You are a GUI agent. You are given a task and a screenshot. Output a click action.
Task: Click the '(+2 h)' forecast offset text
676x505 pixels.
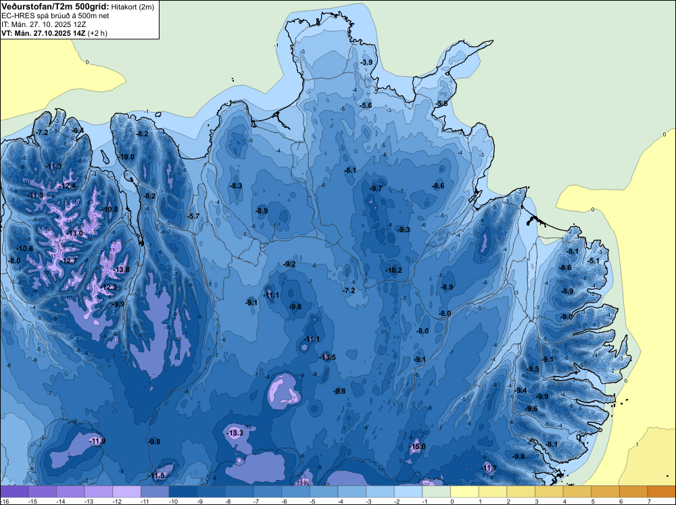97,33
